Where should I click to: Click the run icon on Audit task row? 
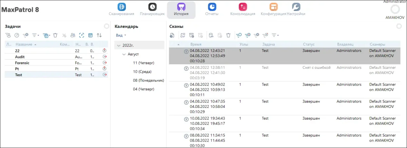[104, 57]
